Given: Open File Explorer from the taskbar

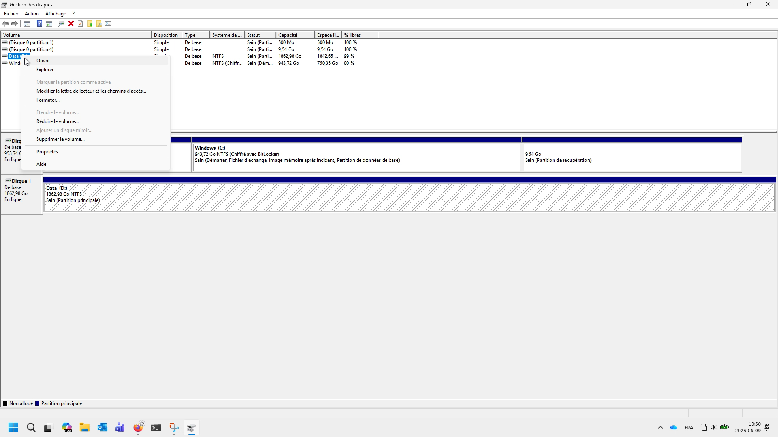Looking at the screenshot, I should 84,428.
